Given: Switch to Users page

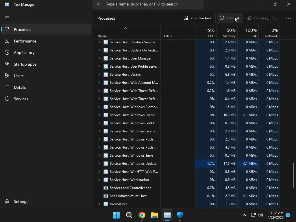Looking at the screenshot, I should 46,75.
